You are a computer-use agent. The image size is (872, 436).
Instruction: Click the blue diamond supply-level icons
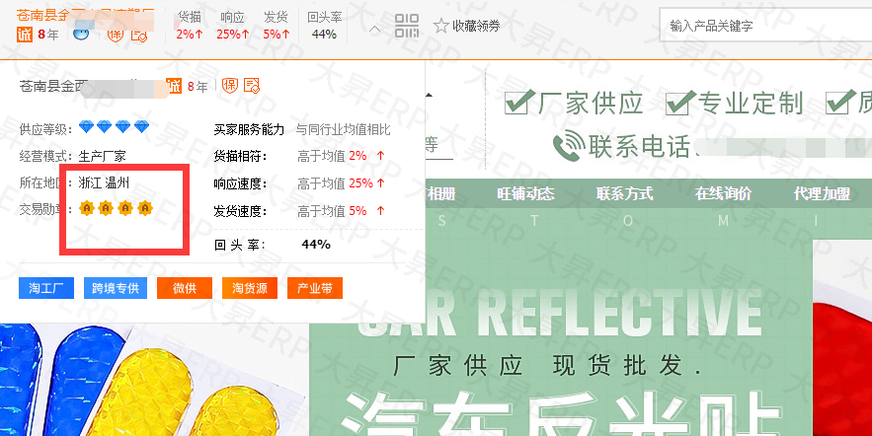[x=114, y=127]
